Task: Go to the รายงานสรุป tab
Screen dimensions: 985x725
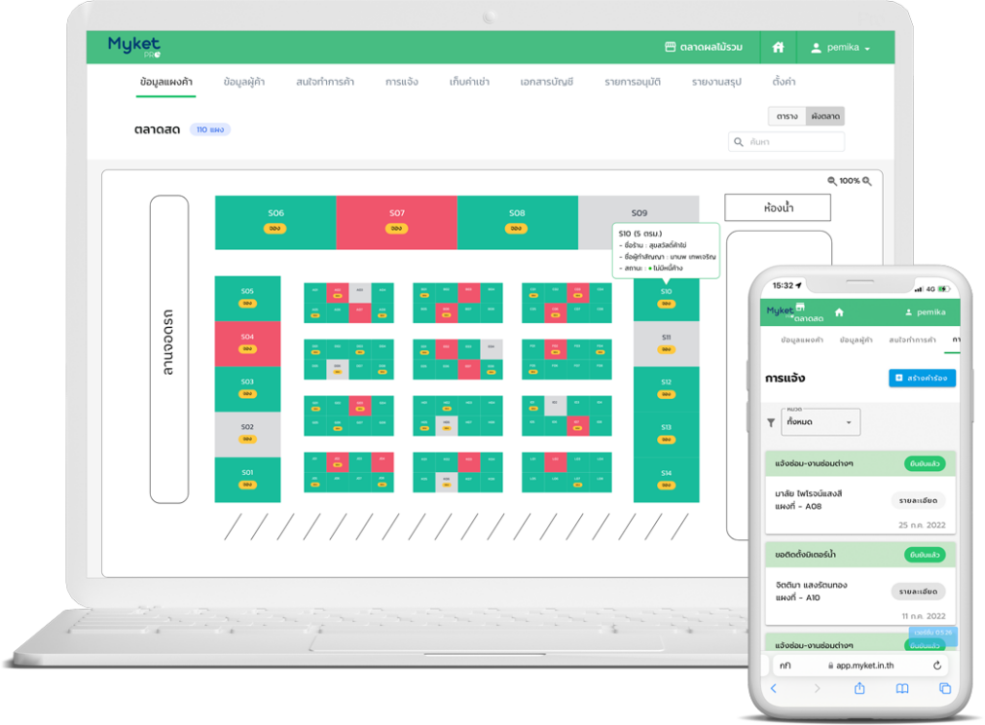Action: [x=717, y=82]
